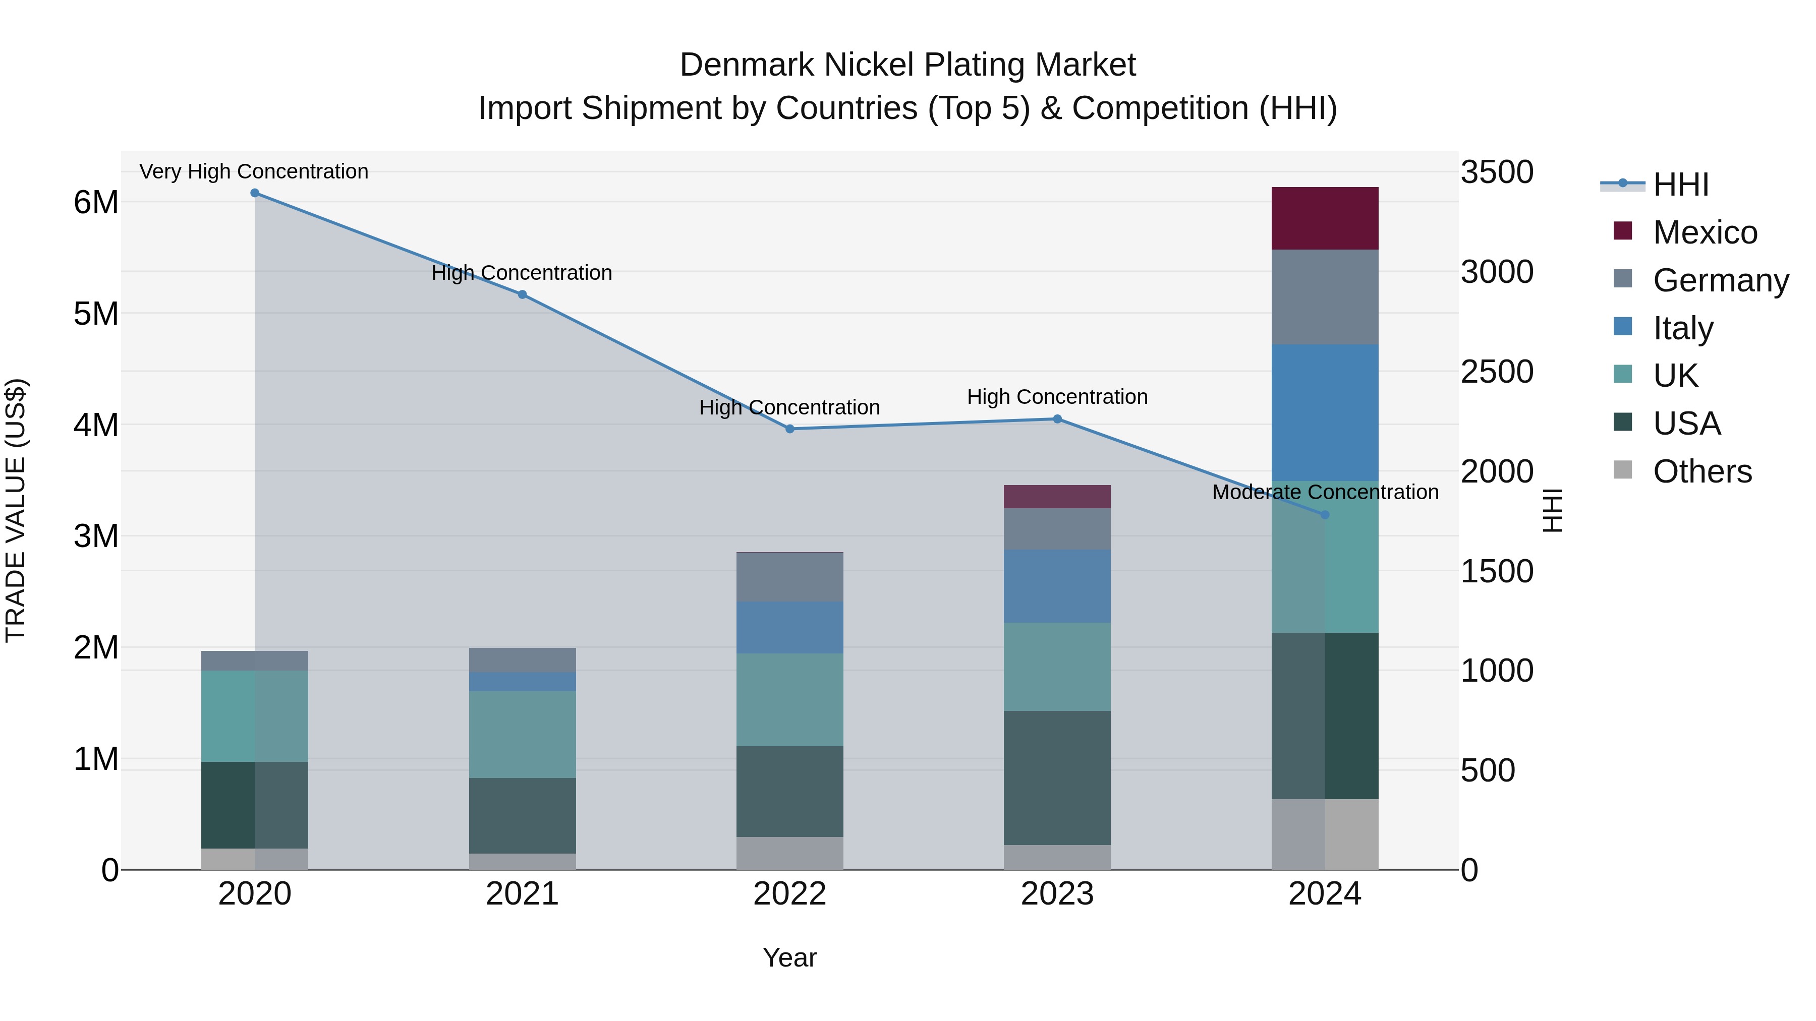Screen dimensions: 1816x1021
Task: Click the Germany segment of the 2020 bar
Action: pyautogui.click(x=255, y=661)
